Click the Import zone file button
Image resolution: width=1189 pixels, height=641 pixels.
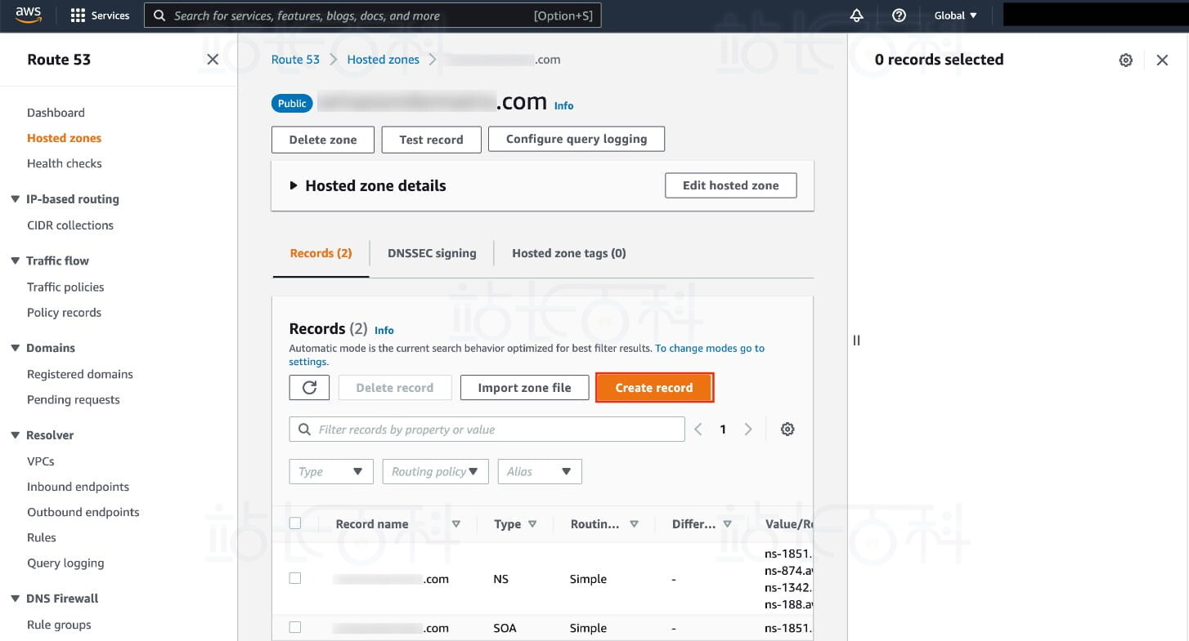[524, 388]
